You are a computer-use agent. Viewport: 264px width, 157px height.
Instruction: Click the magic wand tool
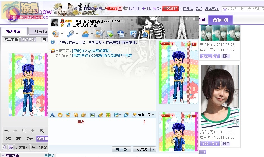(x=41, y=130)
